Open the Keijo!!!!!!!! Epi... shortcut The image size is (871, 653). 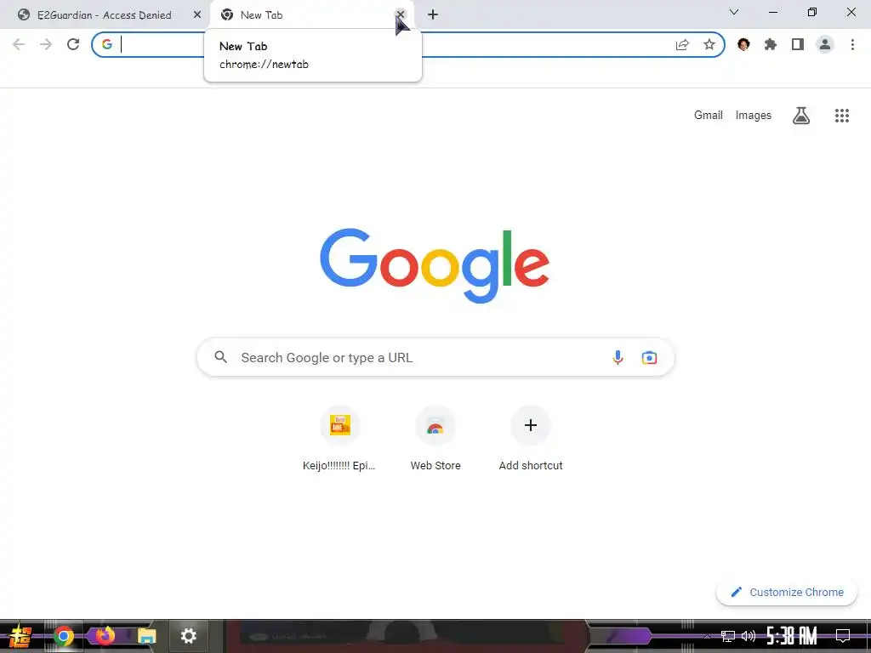tap(339, 439)
